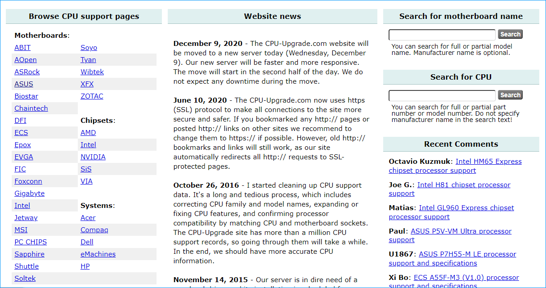546x288 pixels.
Task: Open the FIC link
Action: pyautogui.click(x=20, y=169)
